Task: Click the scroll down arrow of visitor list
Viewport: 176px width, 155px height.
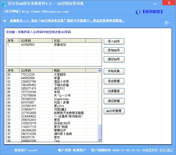Action: click(x=99, y=140)
